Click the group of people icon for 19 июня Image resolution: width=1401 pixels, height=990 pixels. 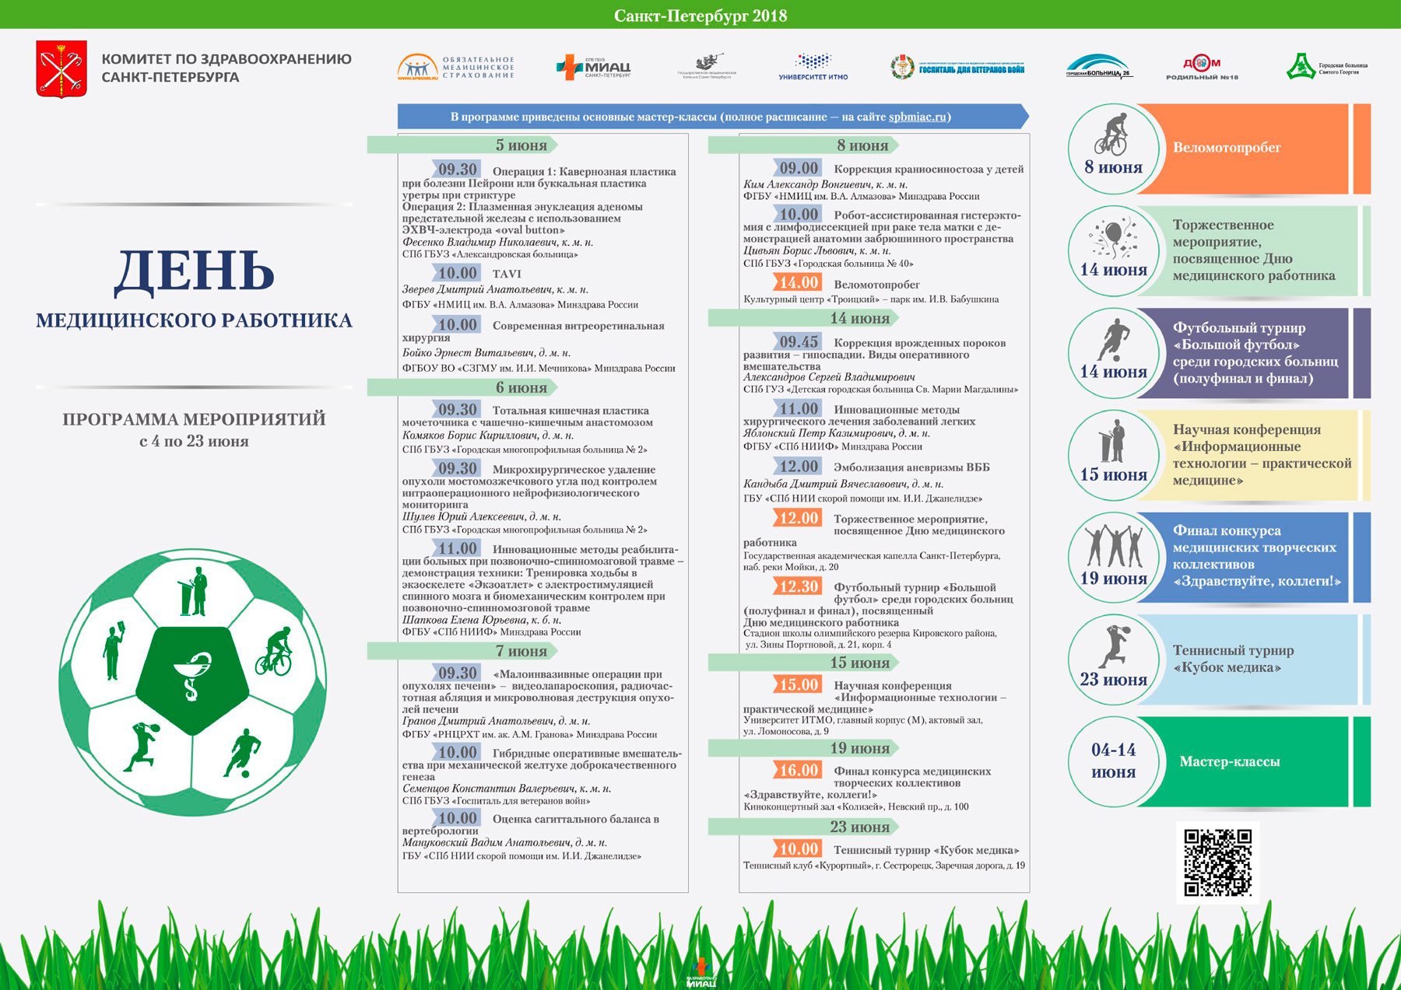click(1114, 546)
